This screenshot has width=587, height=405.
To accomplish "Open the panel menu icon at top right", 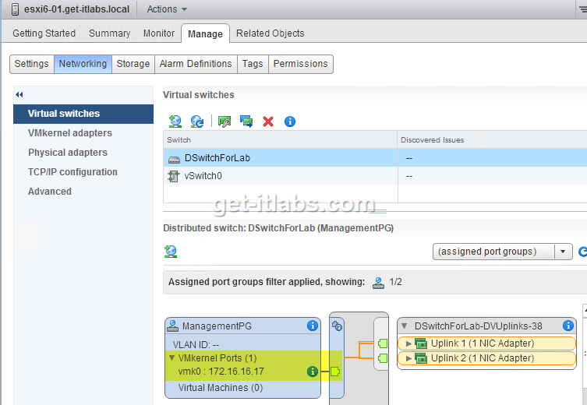I will click(582, 9).
